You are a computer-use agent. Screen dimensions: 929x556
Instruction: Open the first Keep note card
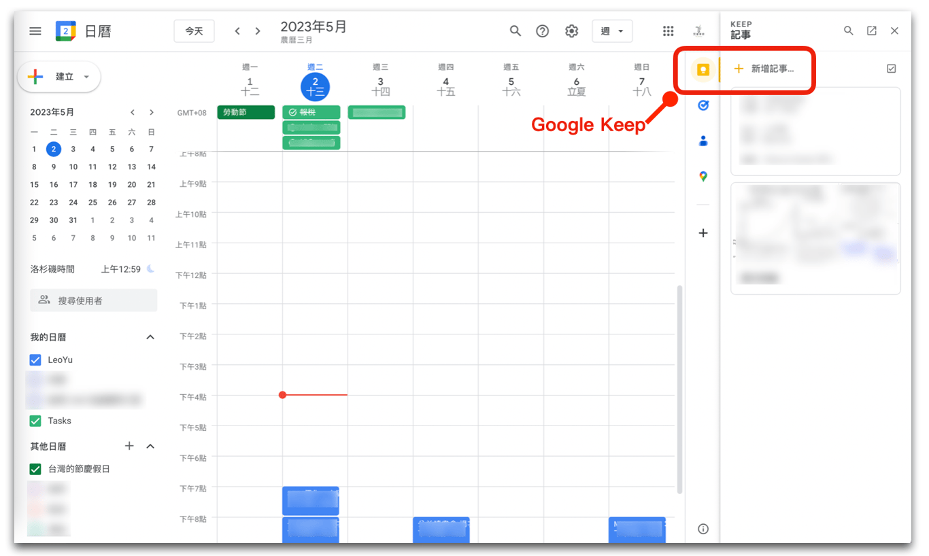click(x=815, y=131)
